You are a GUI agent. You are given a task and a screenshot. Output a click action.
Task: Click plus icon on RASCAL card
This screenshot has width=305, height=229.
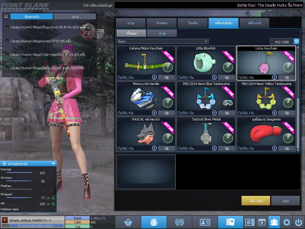click(x=154, y=148)
